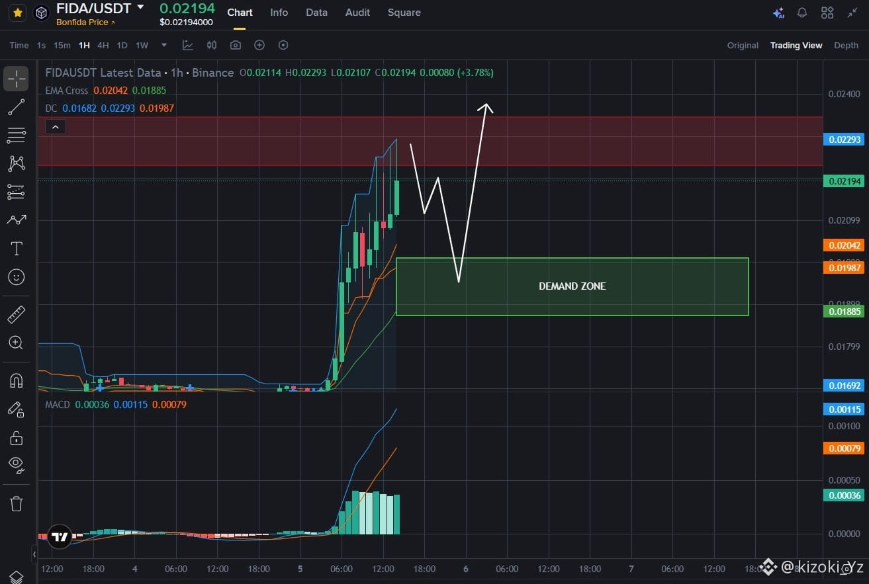This screenshot has height=584, width=869.
Task: Open the price alert bell icon
Action: pos(801,13)
